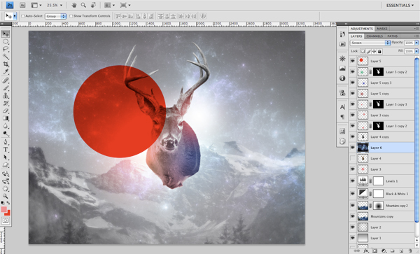Click the foreground color swatch

click(3, 209)
